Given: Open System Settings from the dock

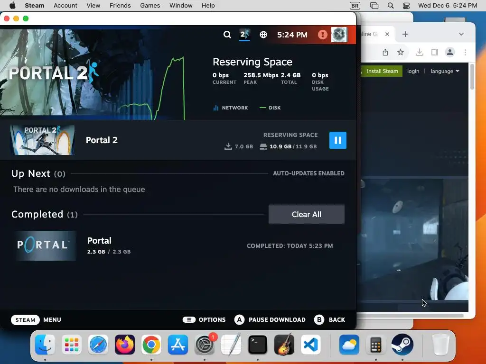Looking at the screenshot, I should pyautogui.click(x=205, y=345).
